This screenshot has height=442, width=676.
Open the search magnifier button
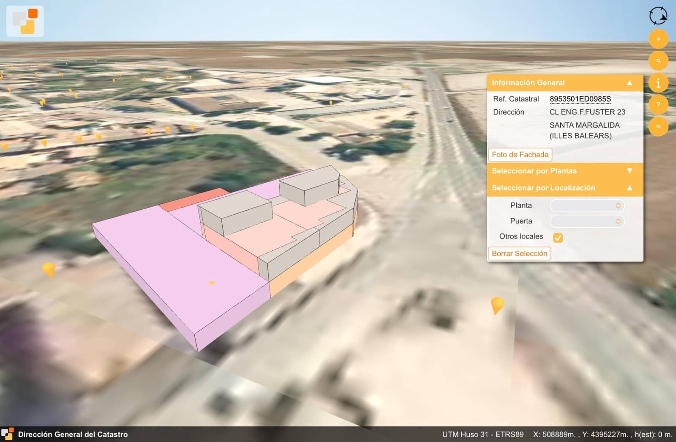tap(658, 61)
